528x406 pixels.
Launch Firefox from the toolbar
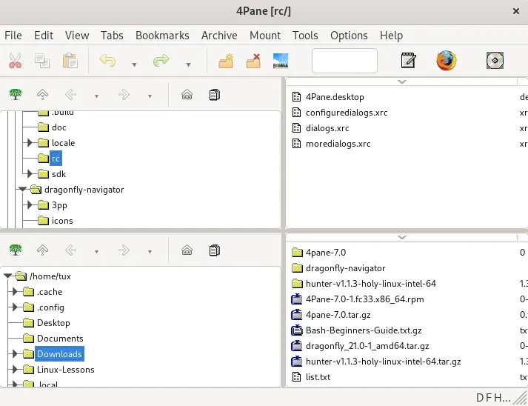(x=447, y=61)
